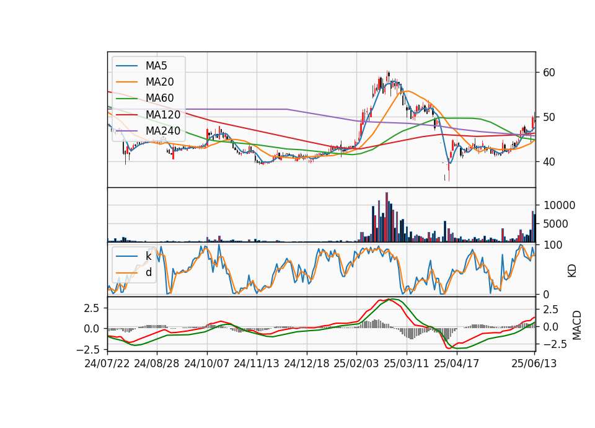Click the MA240 legend label
This screenshot has width=595, height=428.
click(163, 131)
